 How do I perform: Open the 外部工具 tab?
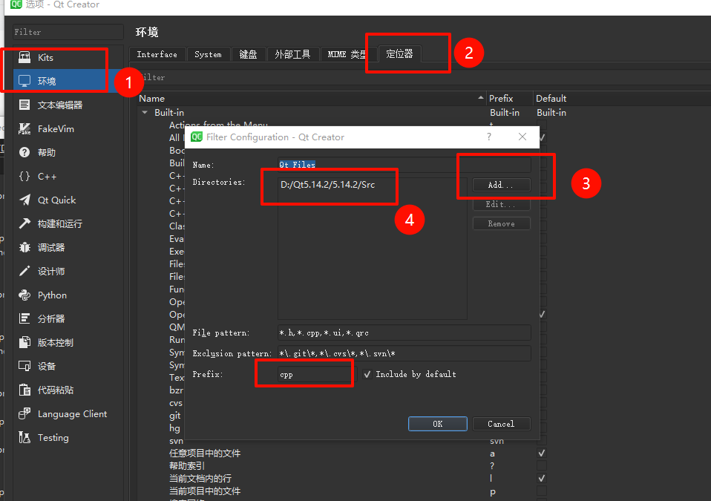[292, 54]
